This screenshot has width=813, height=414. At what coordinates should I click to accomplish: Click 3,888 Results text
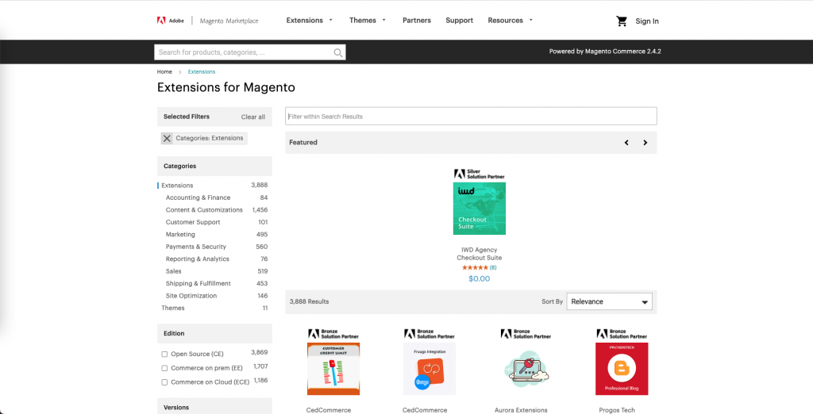click(309, 301)
